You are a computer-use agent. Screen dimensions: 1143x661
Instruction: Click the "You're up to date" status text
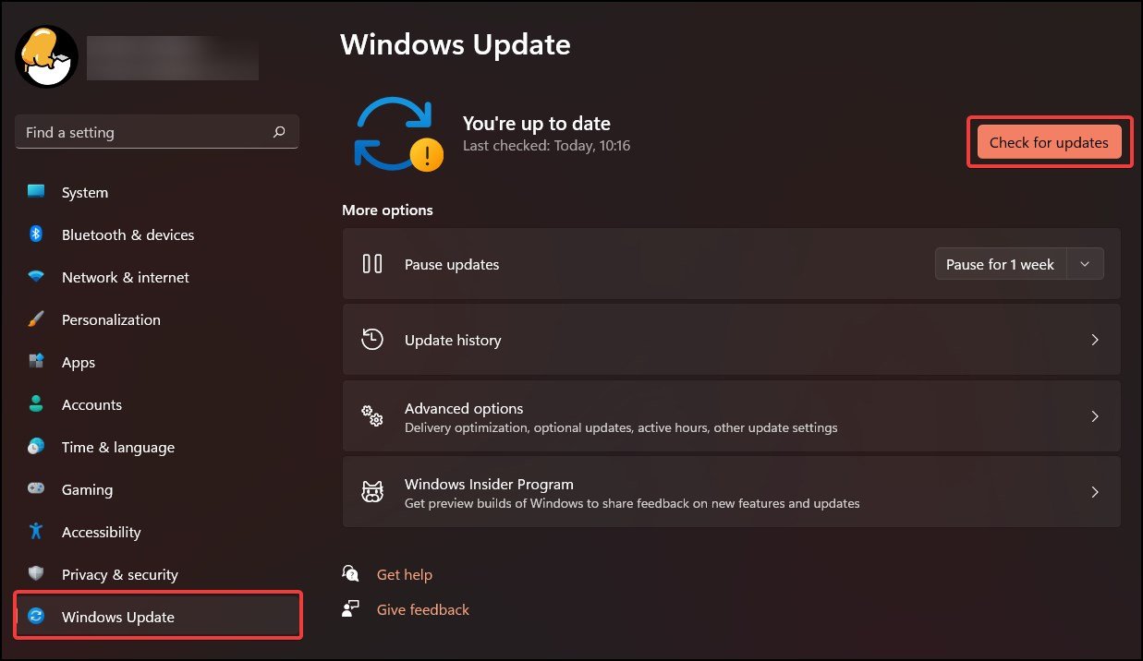pos(537,124)
